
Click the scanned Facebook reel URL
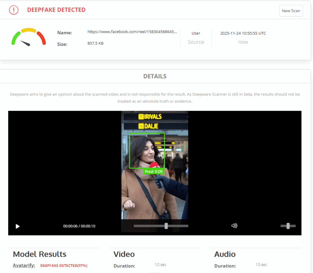pyautogui.click(x=132, y=32)
